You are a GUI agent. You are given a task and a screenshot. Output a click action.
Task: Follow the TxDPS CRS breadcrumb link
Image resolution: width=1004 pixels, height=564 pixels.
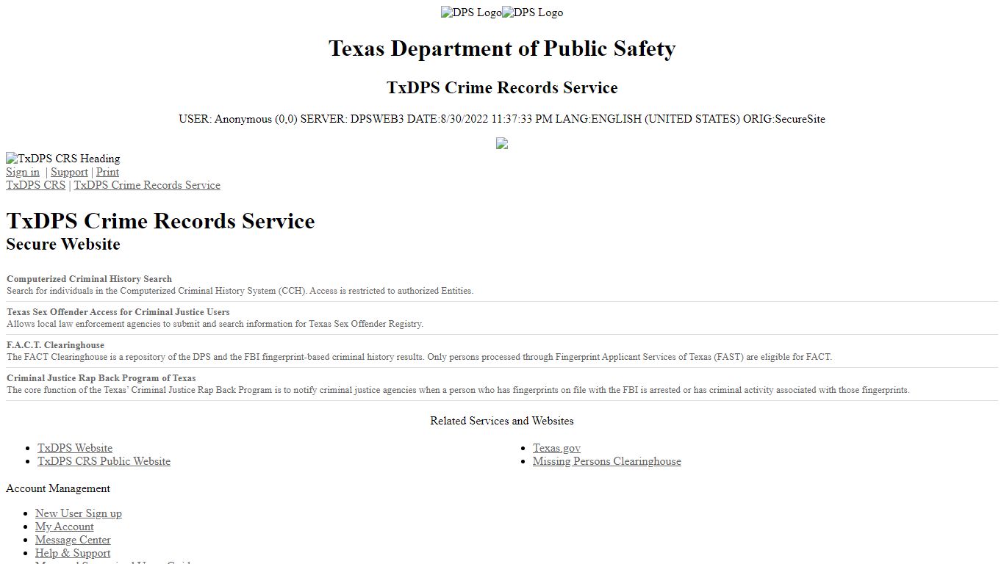(x=35, y=185)
